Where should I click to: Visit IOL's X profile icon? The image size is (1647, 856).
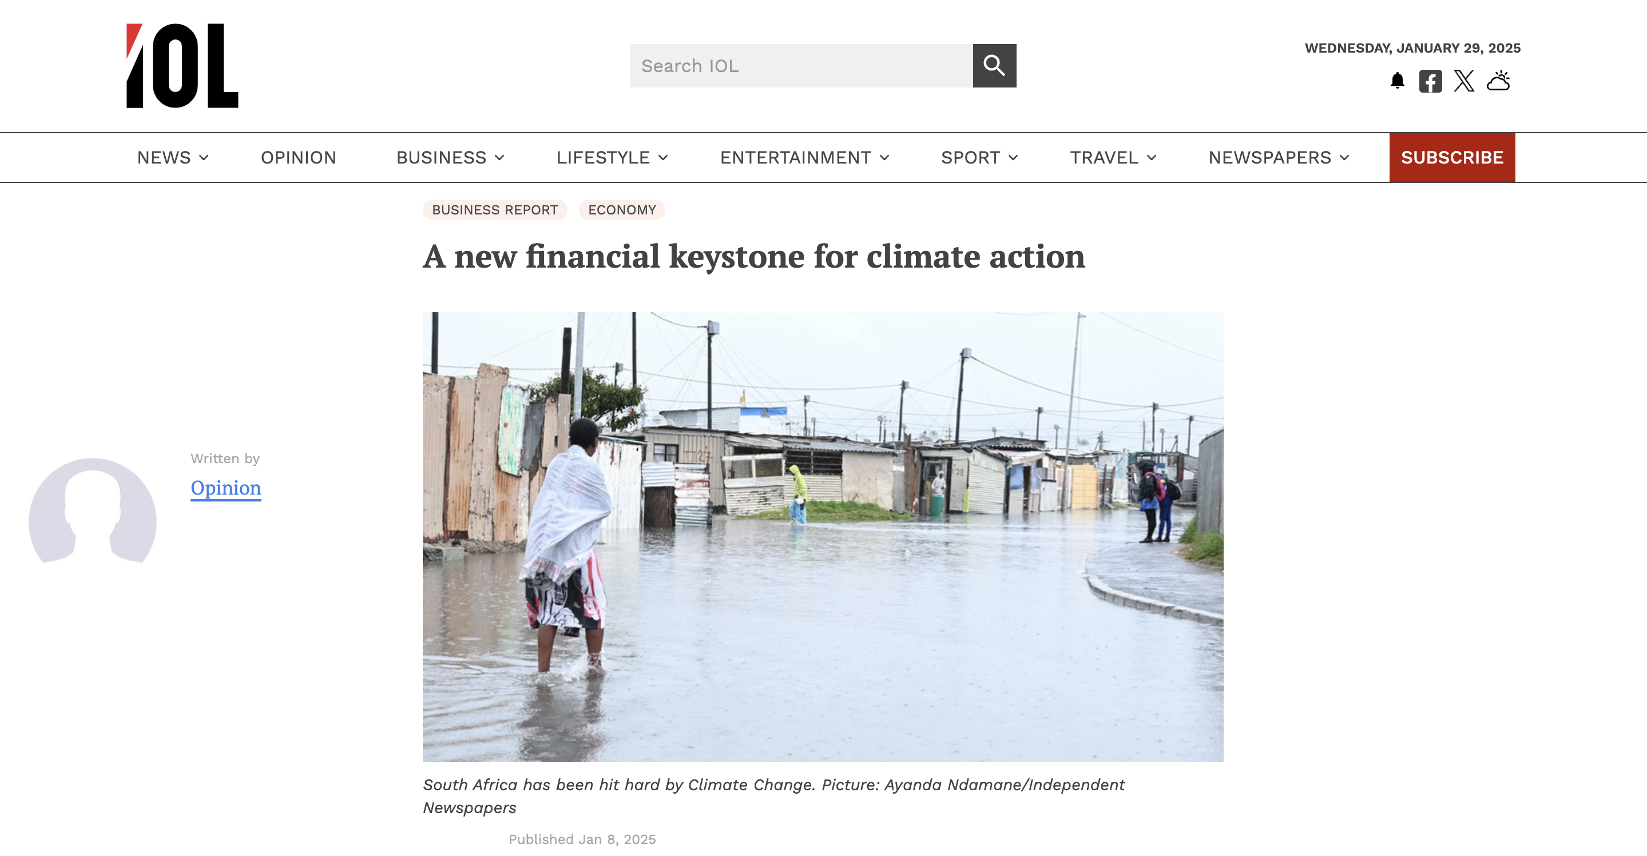tap(1463, 81)
